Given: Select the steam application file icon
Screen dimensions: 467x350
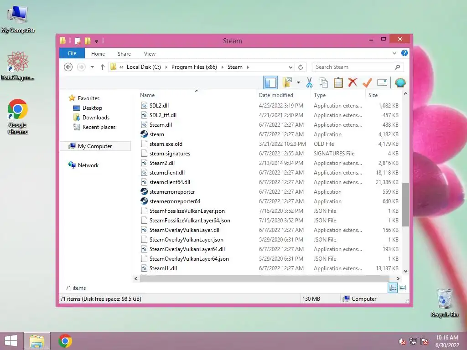Looking at the screenshot, I should [x=144, y=134].
